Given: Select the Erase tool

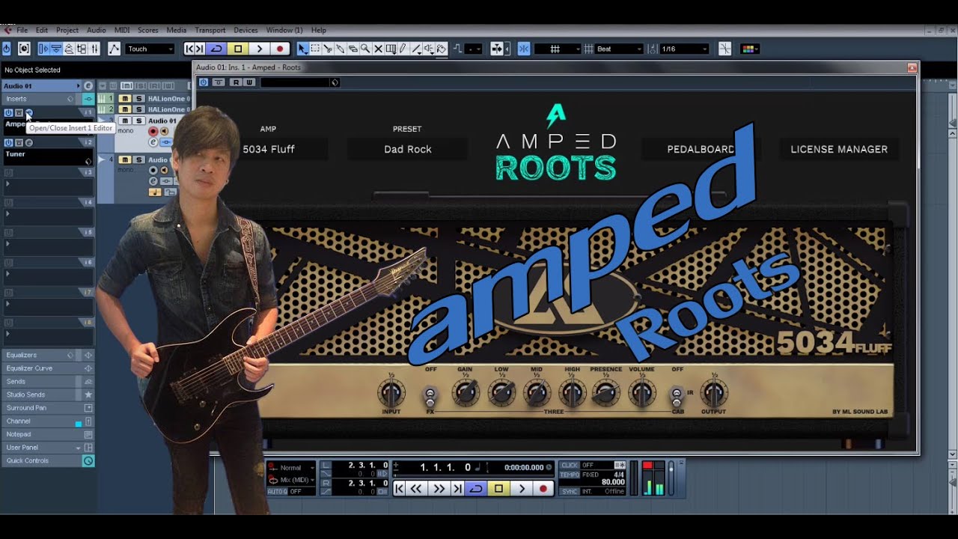Looking at the screenshot, I should tap(353, 49).
